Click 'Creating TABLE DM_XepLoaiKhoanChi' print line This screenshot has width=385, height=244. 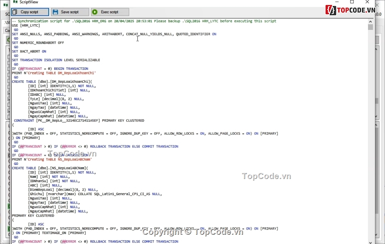pyautogui.click(x=54, y=73)
